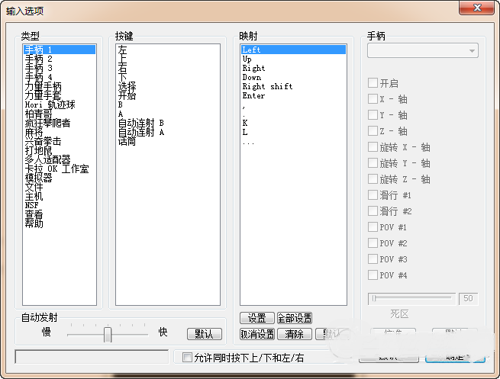Select 手柄 2 in the 类型 list
The height and width of the screenshot is (379, 500).
tap(38, 59)
